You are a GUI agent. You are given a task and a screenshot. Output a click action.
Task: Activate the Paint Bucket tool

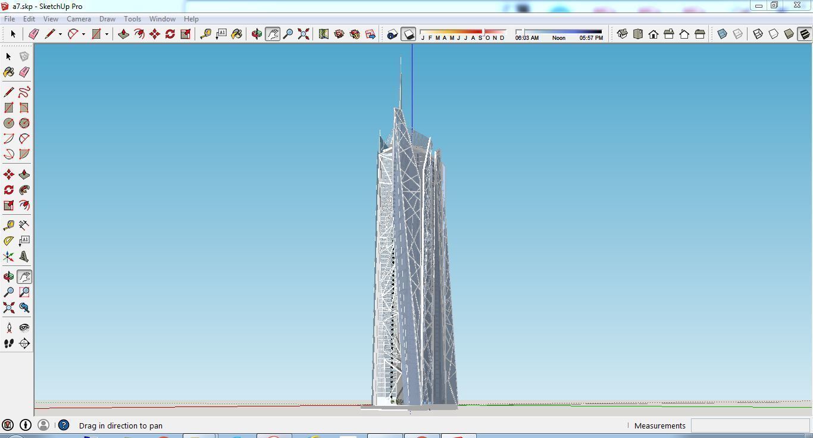[x=8, y=71]
